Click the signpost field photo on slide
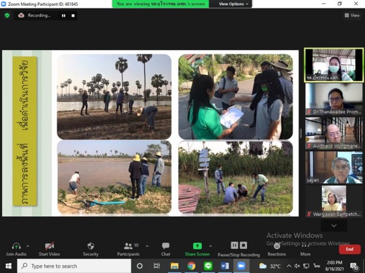 (x=235, y=177)
